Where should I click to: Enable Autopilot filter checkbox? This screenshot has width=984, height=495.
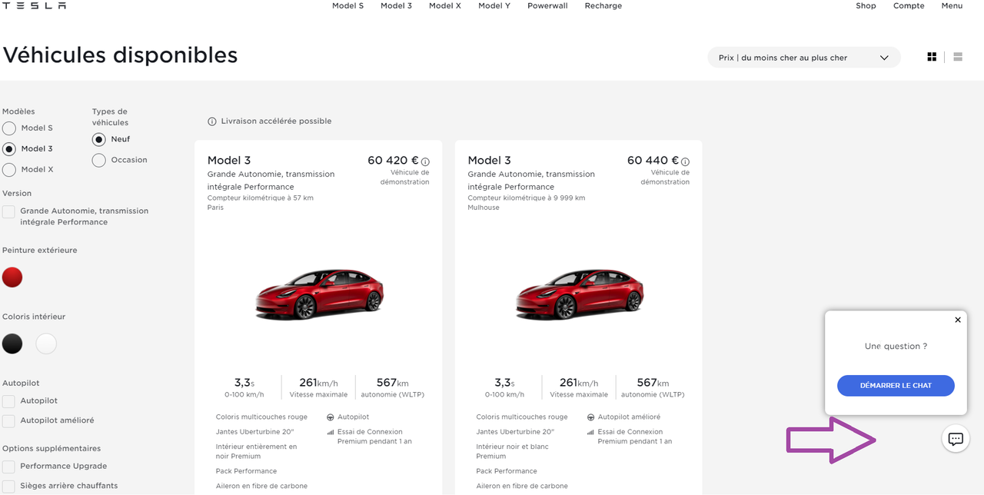pyautogui.click(x=8, y=401)
